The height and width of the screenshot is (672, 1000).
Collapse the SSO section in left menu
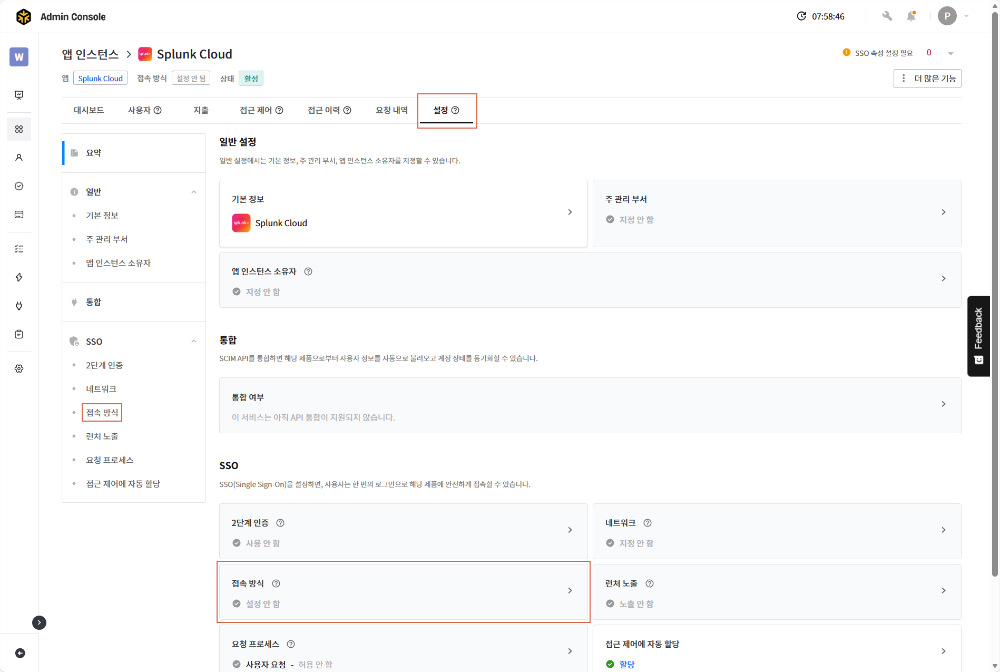click(x=194, y=342)
